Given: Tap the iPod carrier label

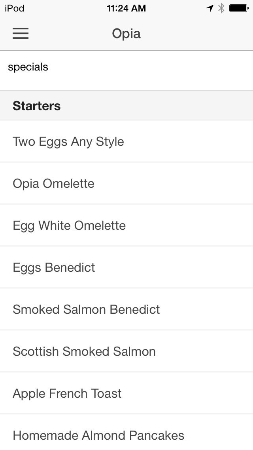Looking at the screenshot, I should point(15,8).
